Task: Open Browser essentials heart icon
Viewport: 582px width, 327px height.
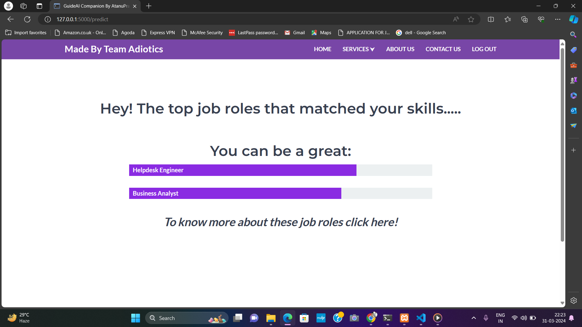Action: [x=541, y=19]
